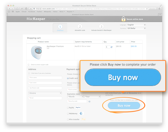Click the PayPal logo icon
The width and height of the screenshot is (168, 132).
point(78,107)
